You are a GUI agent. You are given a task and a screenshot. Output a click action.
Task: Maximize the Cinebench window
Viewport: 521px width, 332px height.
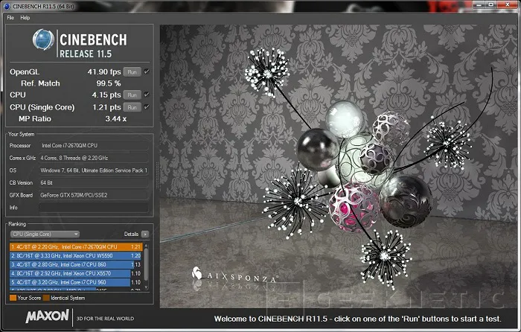[491, 4]
